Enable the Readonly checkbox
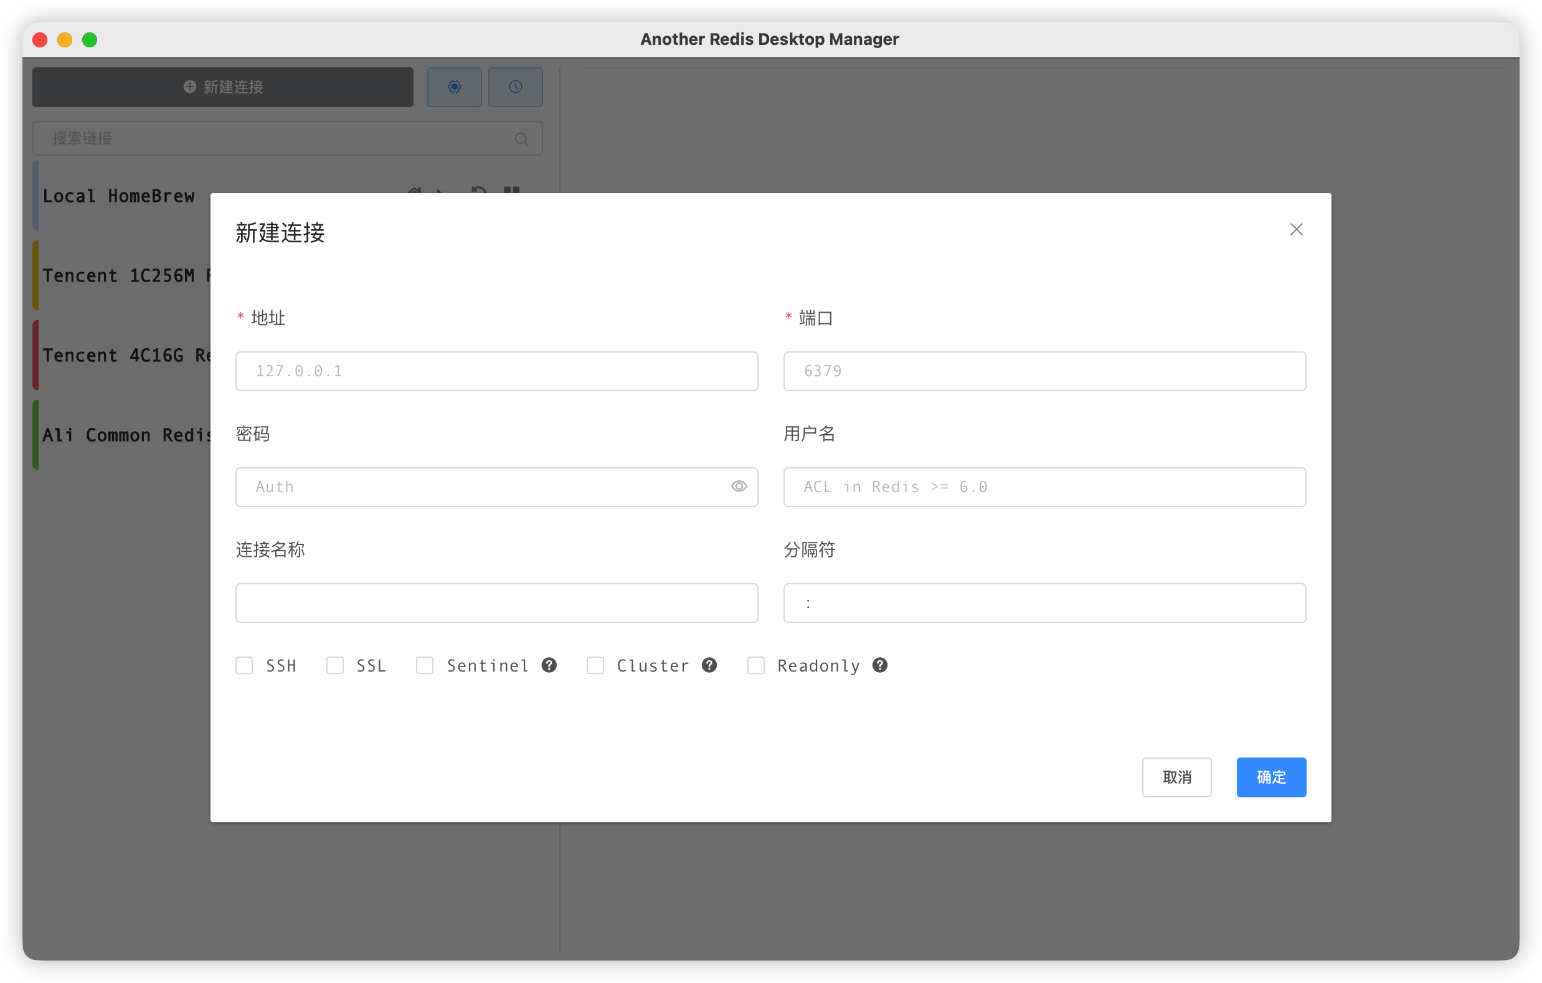 (755, 665)
